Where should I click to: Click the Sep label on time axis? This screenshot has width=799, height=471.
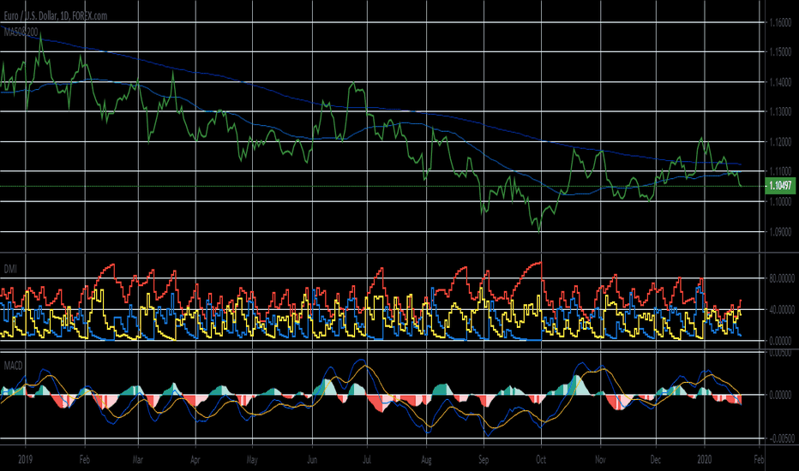484,459
